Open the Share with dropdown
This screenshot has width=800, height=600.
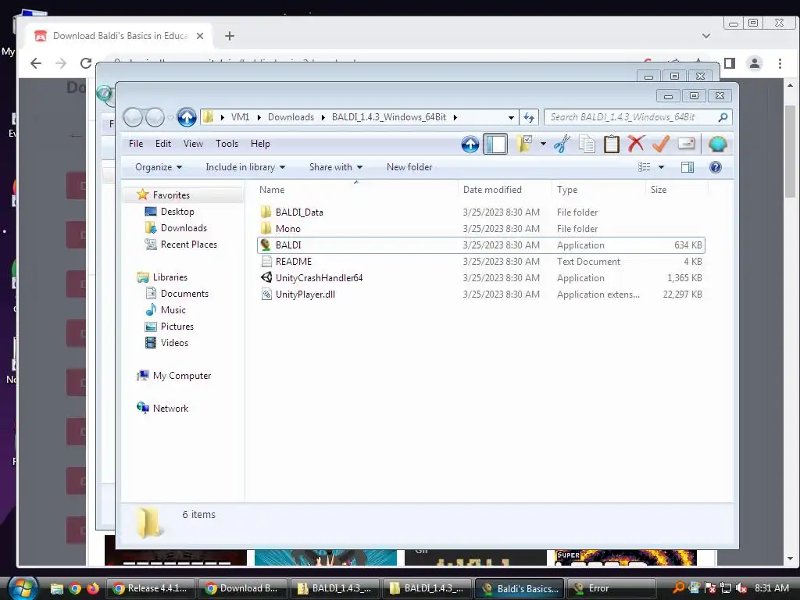pos(336,167)
